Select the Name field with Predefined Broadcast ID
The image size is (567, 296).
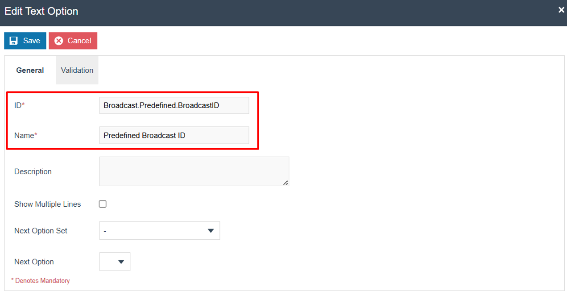click(174, 135)
